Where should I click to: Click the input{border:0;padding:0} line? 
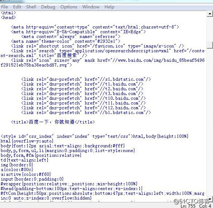point(32,179)
